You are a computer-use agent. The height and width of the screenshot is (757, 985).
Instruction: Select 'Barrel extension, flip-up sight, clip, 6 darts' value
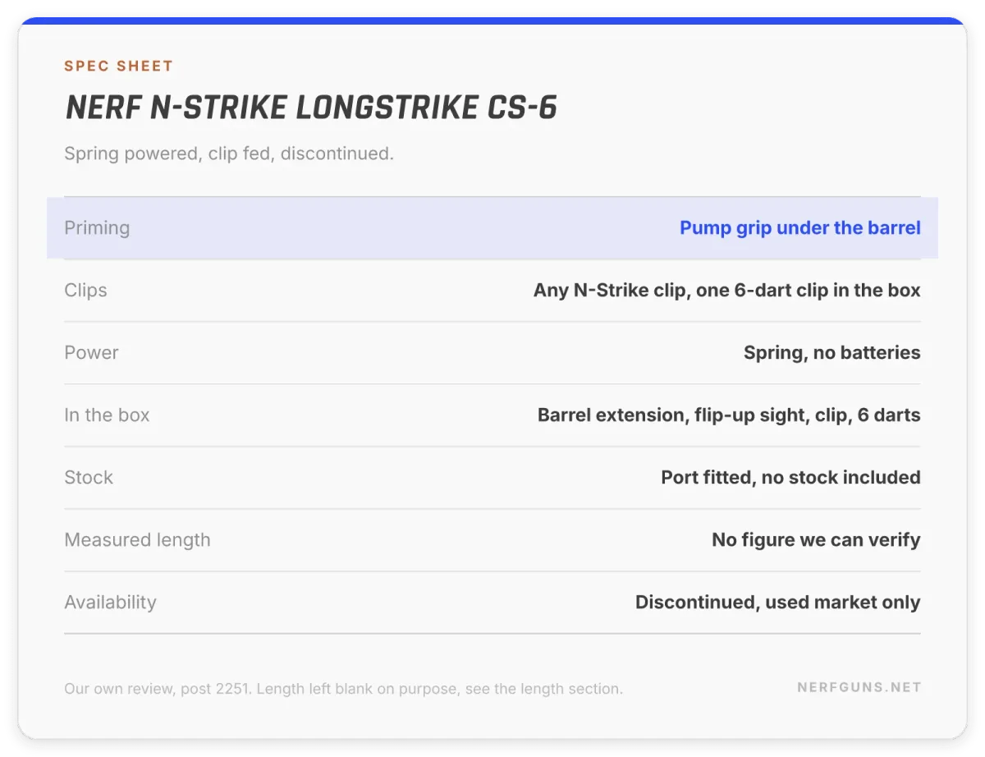point(729,415)
